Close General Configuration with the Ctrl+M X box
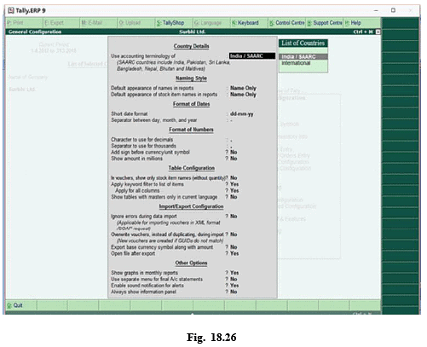Screen dimensions: 427x347 (x=378, y=32)
